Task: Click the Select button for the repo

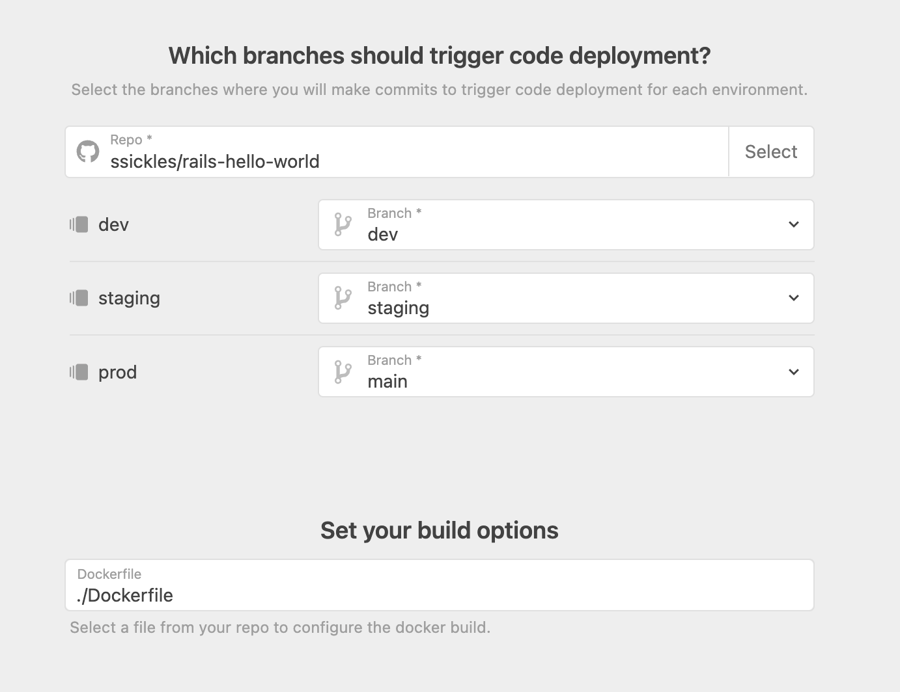Action: (x=771, y=152)
